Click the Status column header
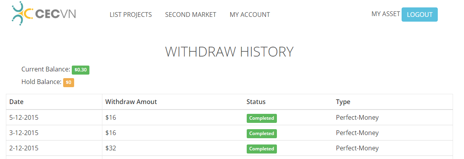Screen dimensions: 464x159 point(256,102)
